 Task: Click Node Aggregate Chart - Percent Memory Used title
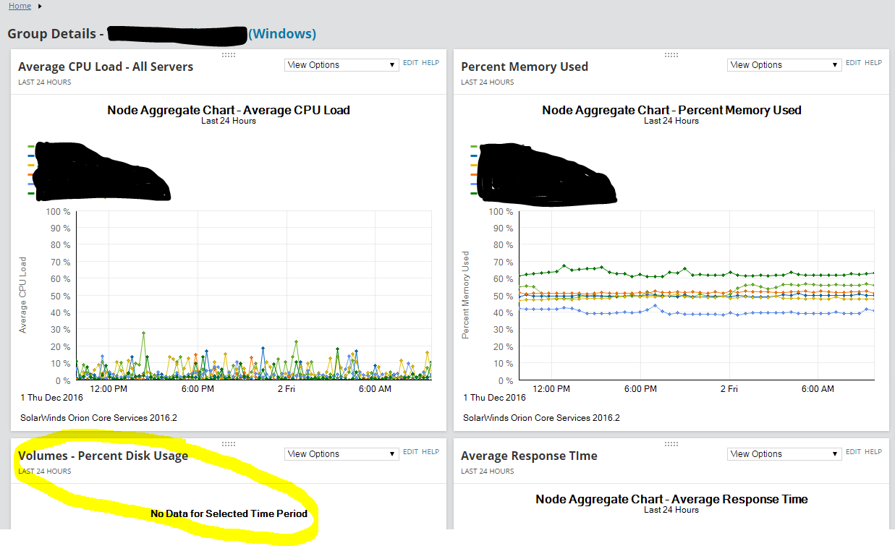point(671,110)
